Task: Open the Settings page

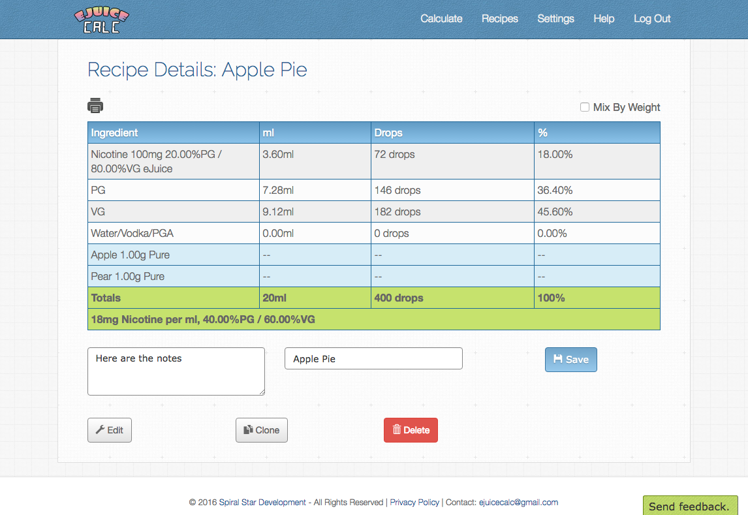Action: pos(555,19)
